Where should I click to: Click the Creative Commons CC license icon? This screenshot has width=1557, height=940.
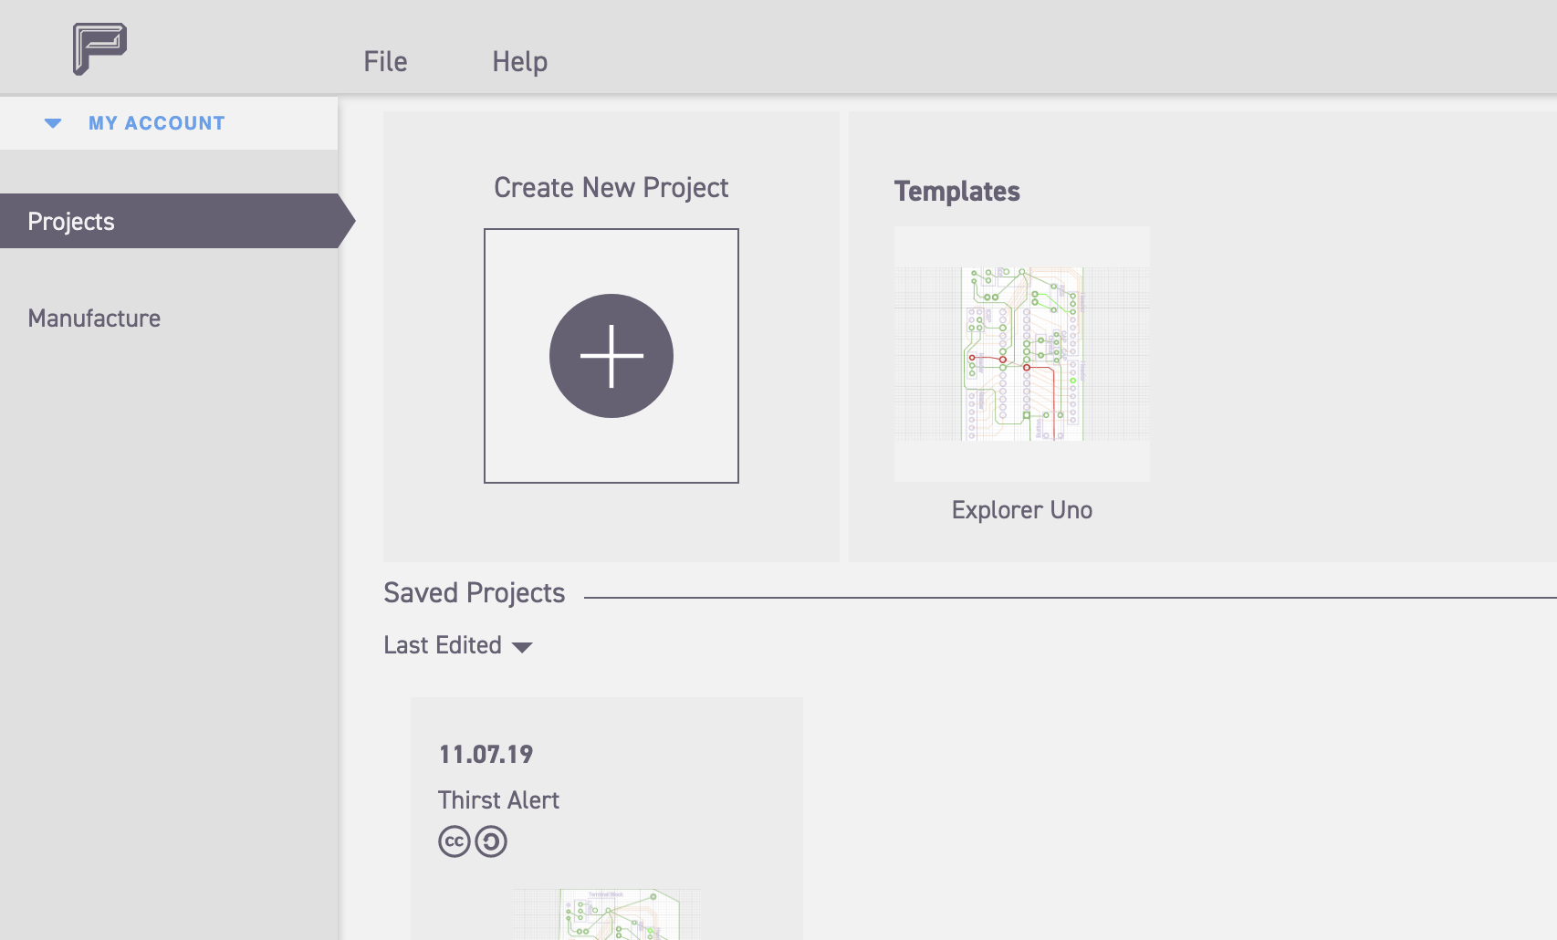tap(455, 841)
